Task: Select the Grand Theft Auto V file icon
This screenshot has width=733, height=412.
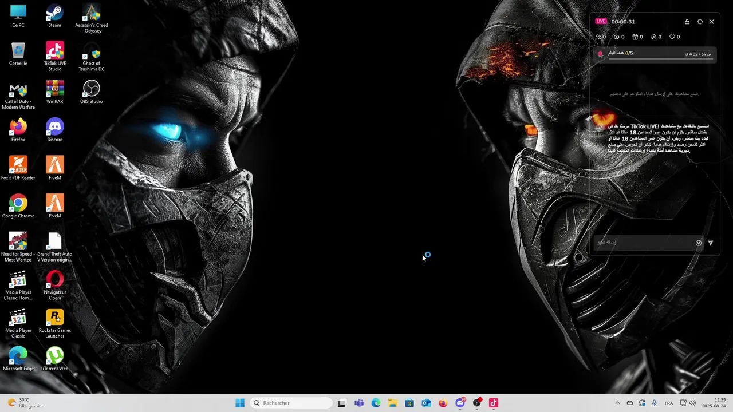Action: click(x=54, y=247)
